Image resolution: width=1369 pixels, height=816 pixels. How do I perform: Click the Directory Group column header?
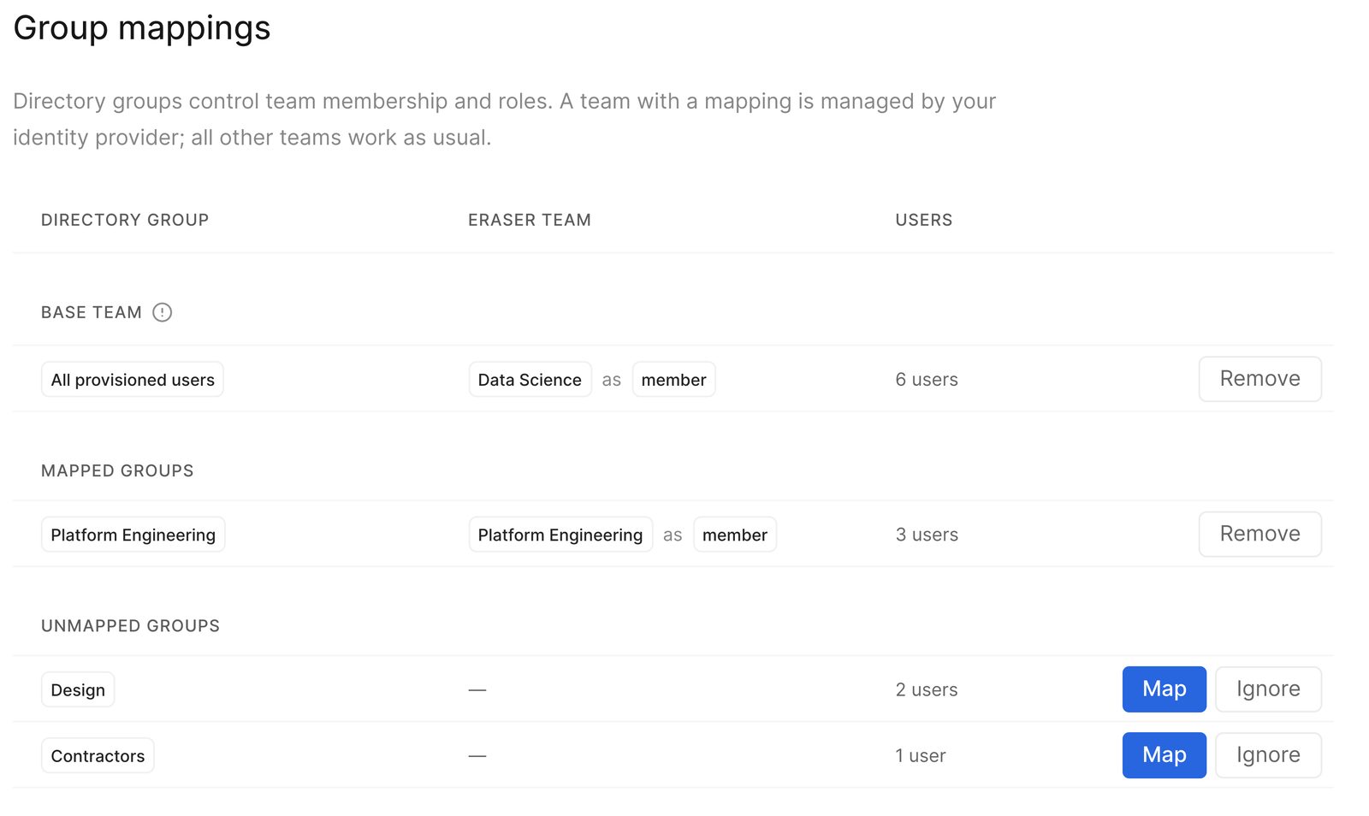pos(125,220)
